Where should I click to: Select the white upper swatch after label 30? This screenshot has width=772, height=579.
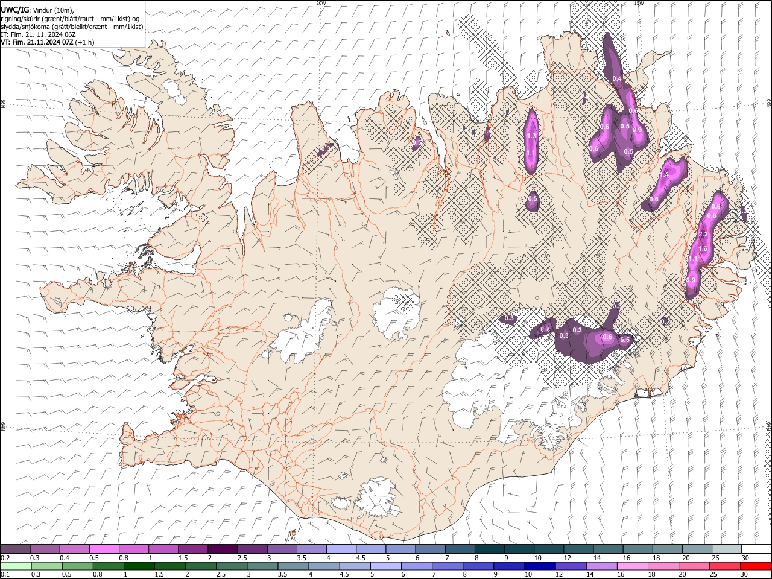[x=757, y=549]
